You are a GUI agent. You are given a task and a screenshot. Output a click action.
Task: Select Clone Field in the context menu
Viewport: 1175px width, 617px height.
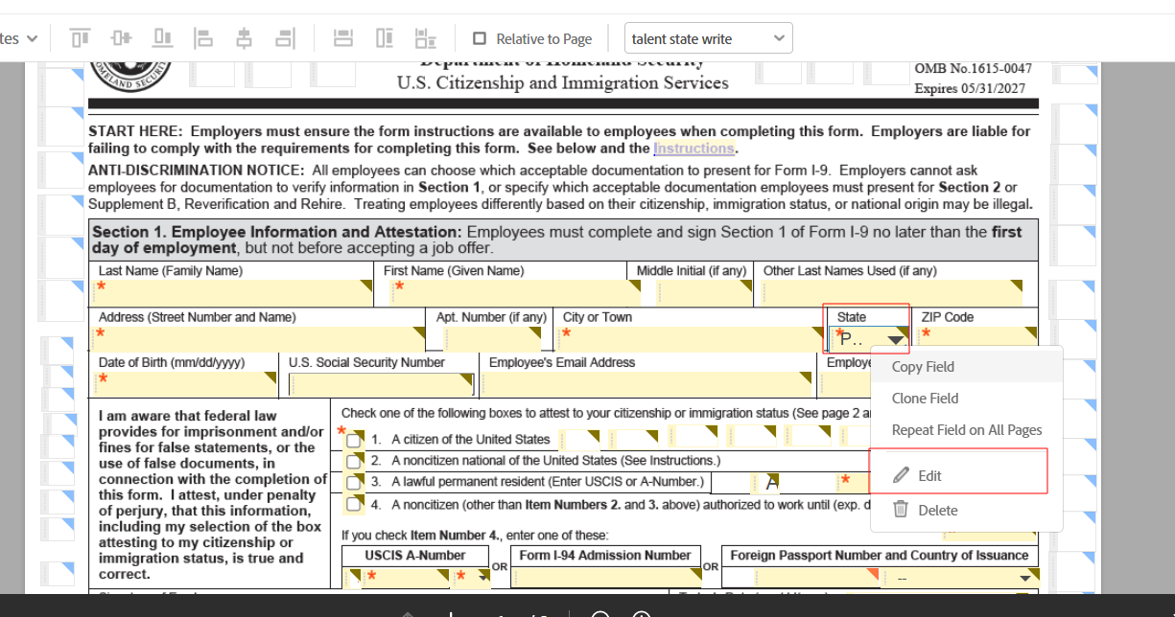[925, 399]
